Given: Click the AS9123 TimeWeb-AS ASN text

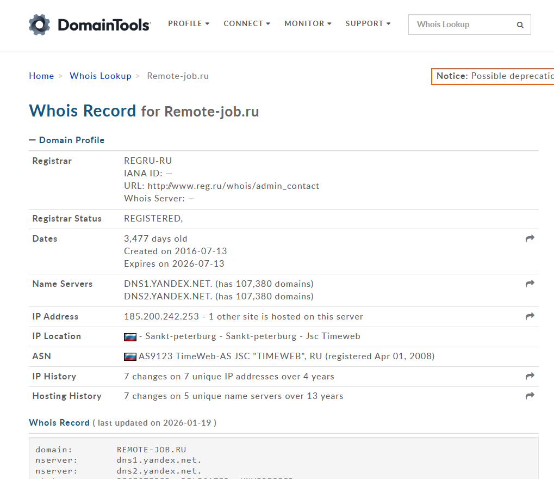Looking at the screenshot, I should click(287, 356).
